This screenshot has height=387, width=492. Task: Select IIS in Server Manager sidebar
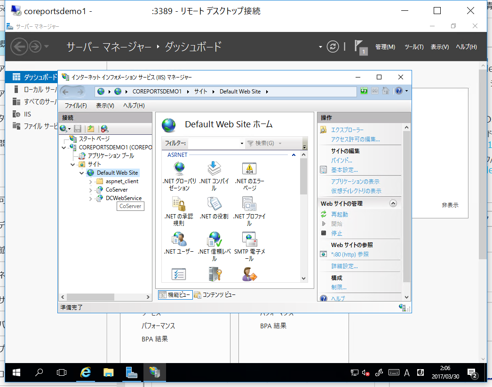pyautogui.click(x=27, y=114)
